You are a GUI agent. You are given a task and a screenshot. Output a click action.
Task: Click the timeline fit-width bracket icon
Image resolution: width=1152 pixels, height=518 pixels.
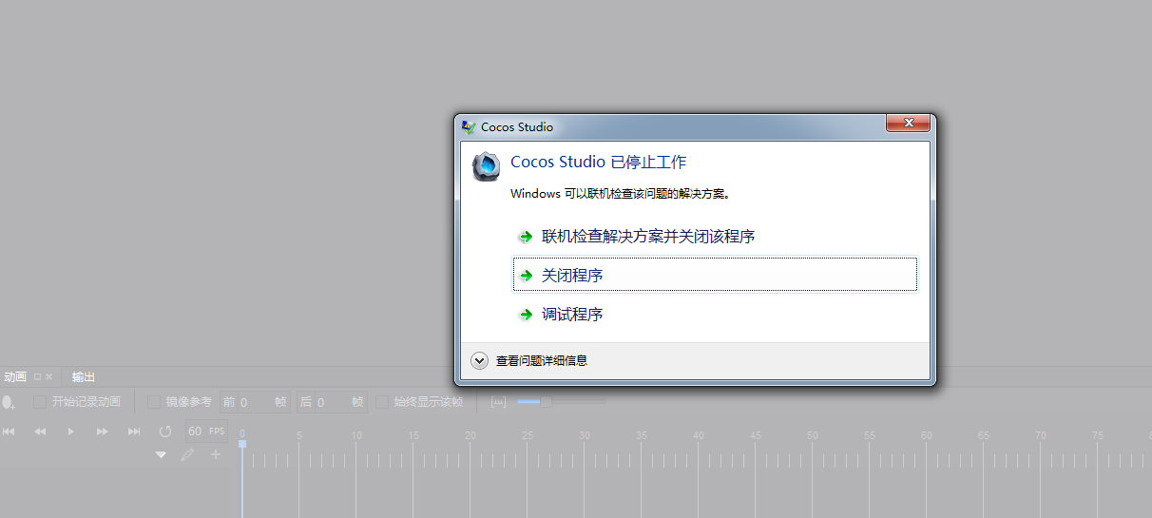(498, 402)
